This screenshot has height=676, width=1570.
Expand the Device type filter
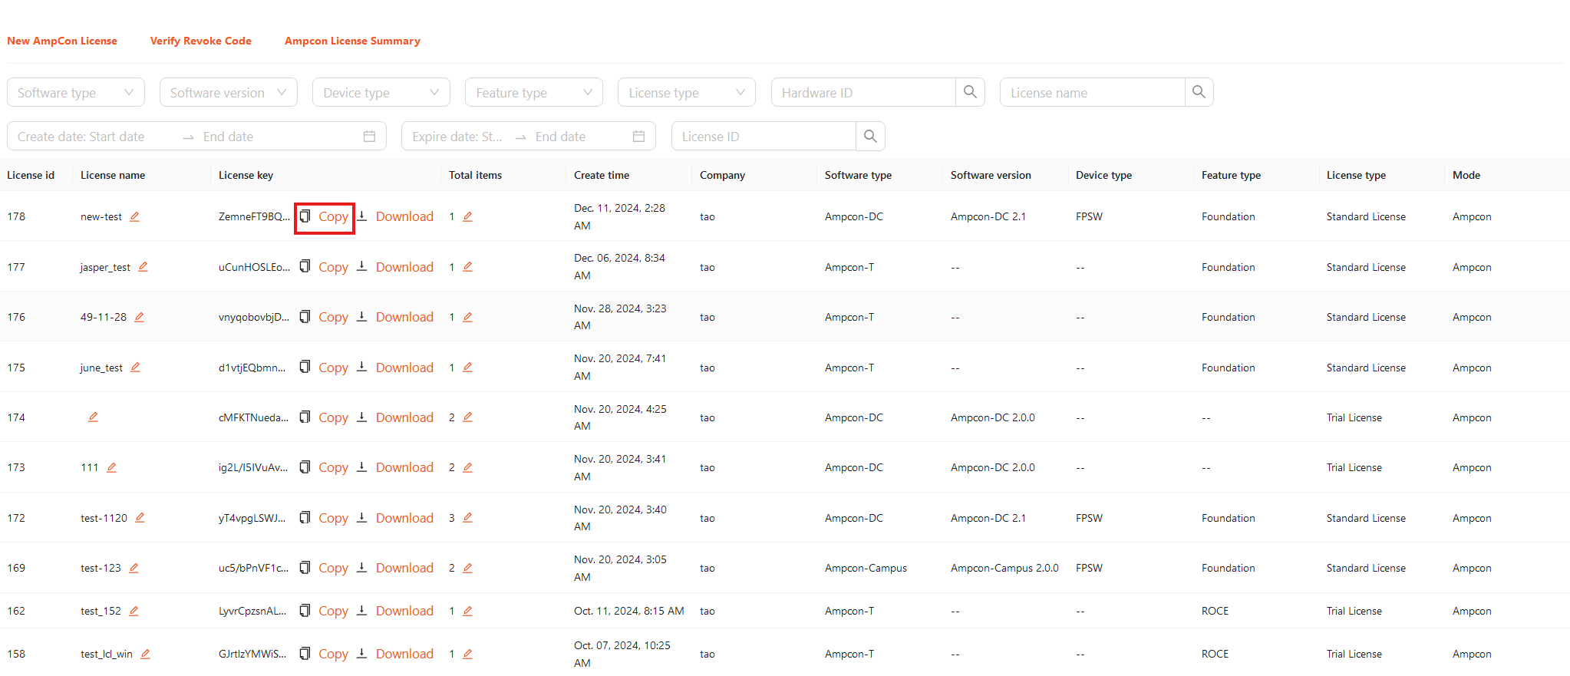pos(381,92)
